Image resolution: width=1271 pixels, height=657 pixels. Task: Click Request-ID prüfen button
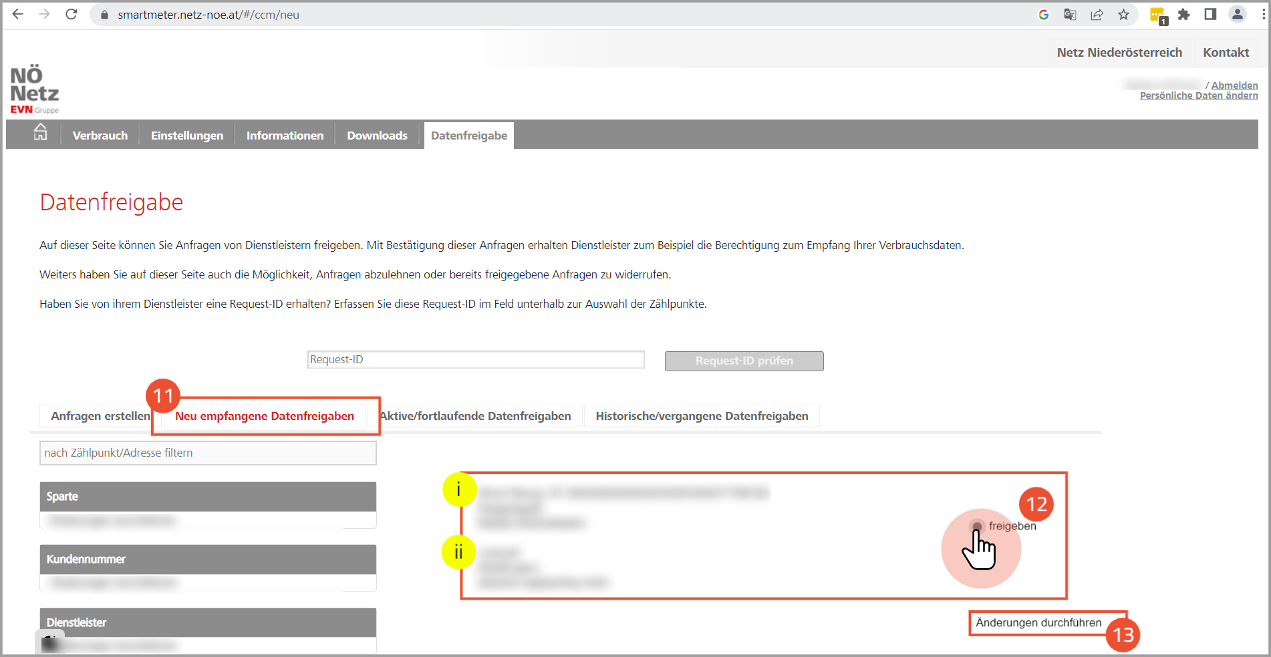[744, 361]
